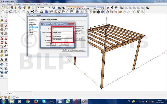Screen dimensions: 167x104
Task: Select Statistiques in the model info list
Action: (x=33, y=31)
